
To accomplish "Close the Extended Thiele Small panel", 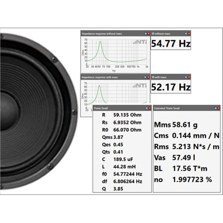I will click(x=219, y=108).
